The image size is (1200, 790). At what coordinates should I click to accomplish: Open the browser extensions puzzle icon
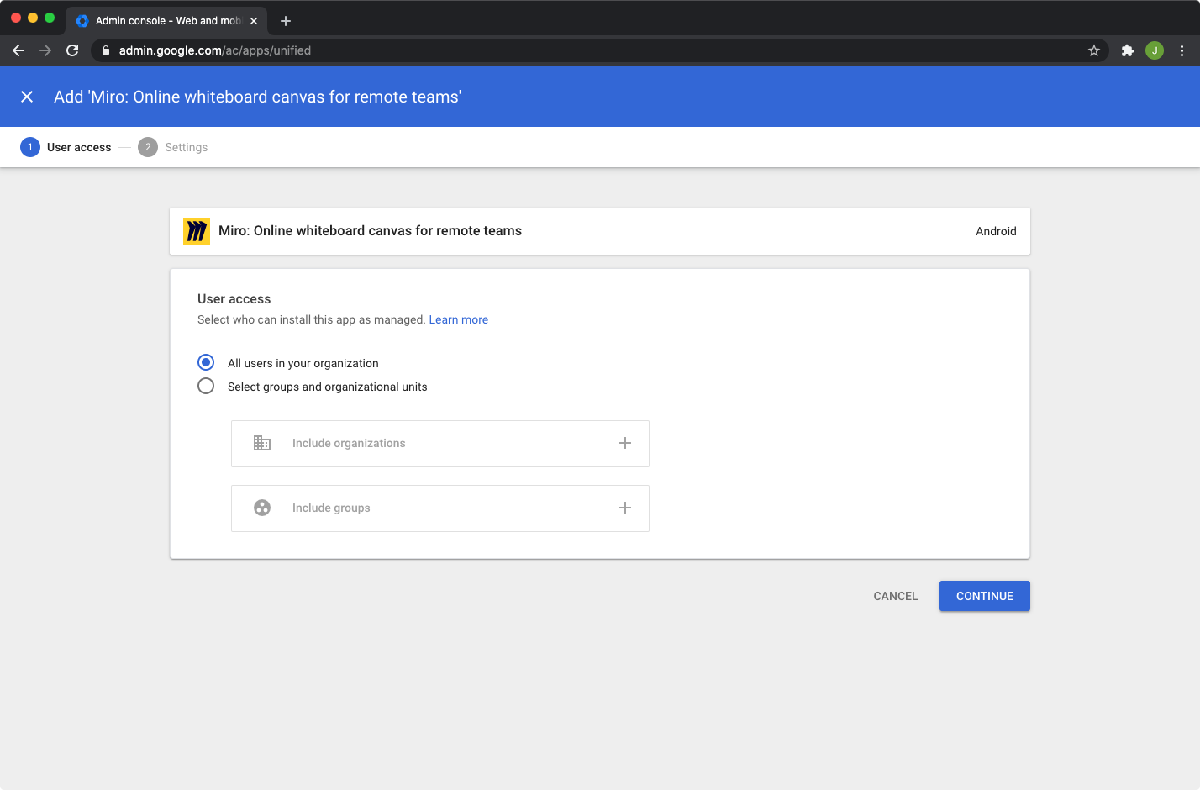(1128, 50)
